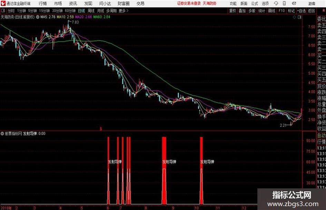Select the 月线 monthly period
The image size is (326, 210).
[101, 11]
